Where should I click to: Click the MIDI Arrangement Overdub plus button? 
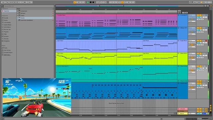(97, 2)
